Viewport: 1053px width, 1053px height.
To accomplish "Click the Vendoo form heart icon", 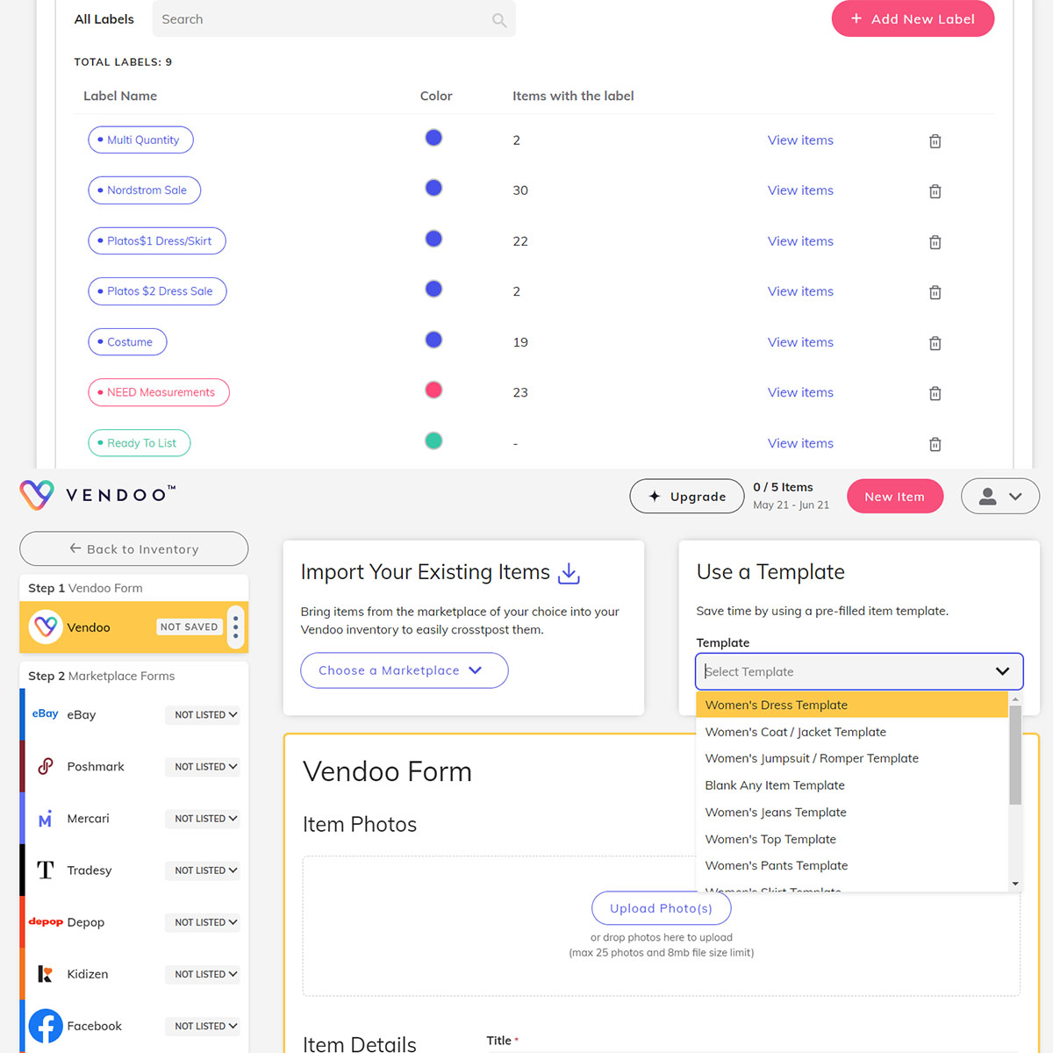I will coord(45,627).
